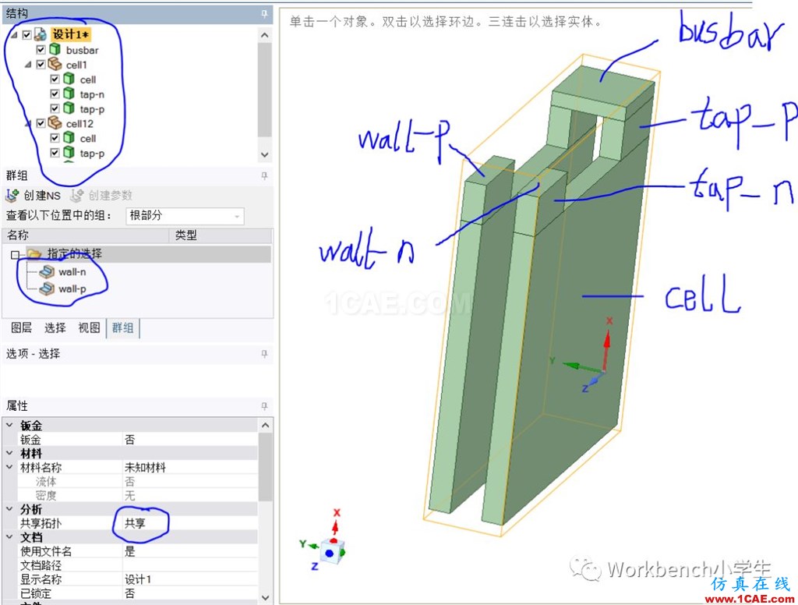The width and height of the screenshot is (798, 605).
Task: Toggle the busbar visibility checkbox
Action: [41, 50]
